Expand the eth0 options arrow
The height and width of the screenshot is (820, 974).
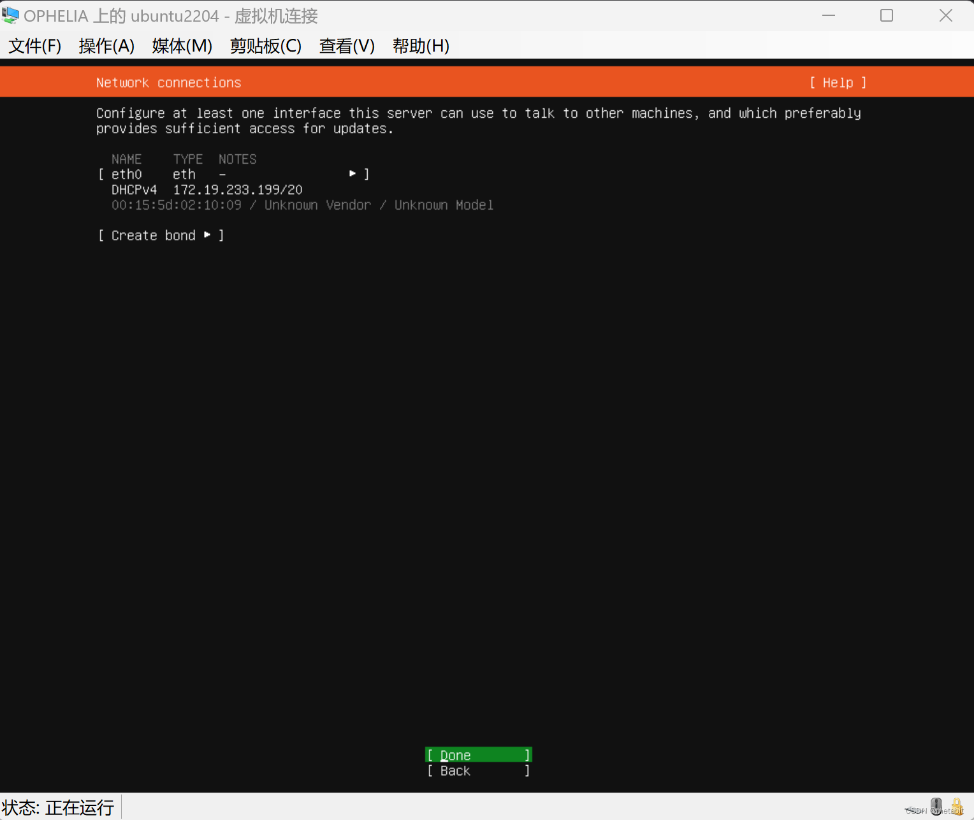tap(353, 173)
